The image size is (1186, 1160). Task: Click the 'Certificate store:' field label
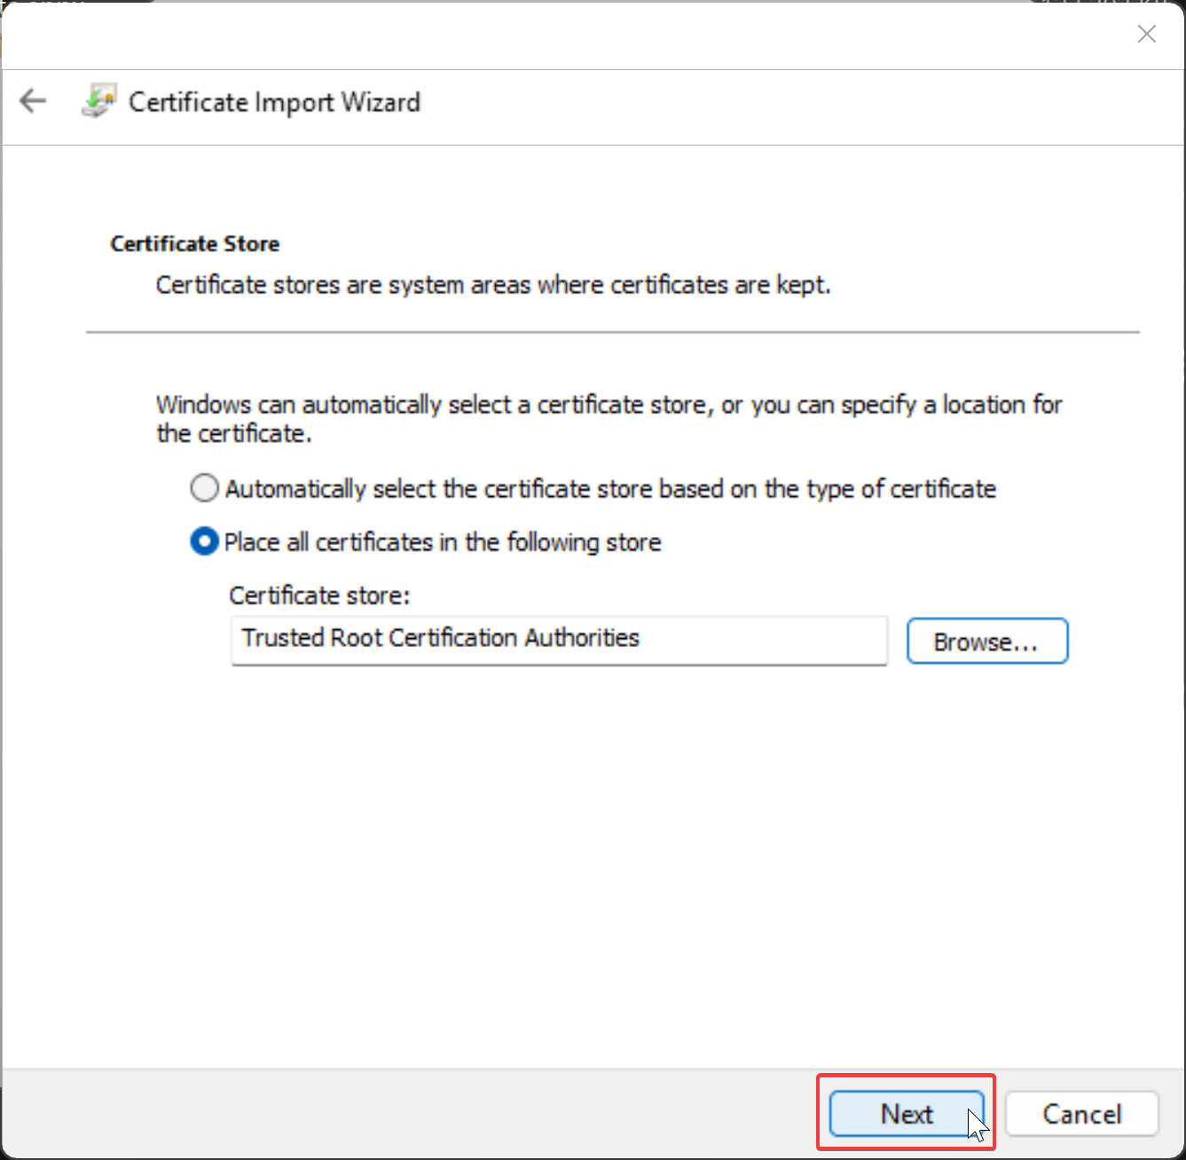click(x=319, y=595)
